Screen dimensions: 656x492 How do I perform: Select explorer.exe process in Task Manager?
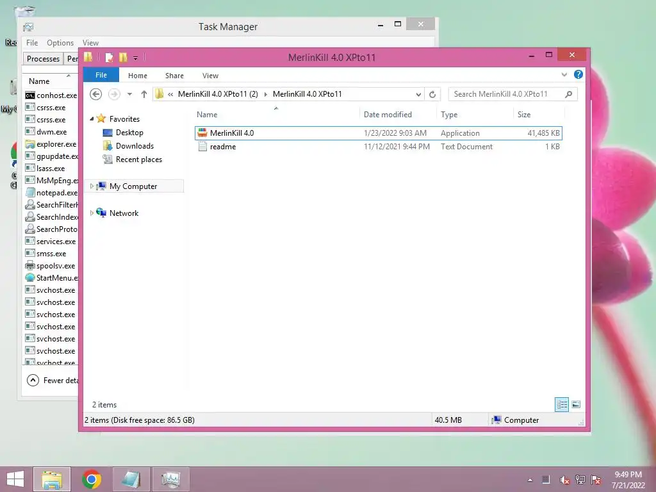tap(51, 144)
